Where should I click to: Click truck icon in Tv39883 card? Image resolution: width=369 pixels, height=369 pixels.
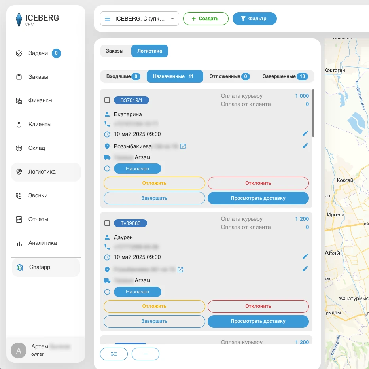(x=107, y=280)
